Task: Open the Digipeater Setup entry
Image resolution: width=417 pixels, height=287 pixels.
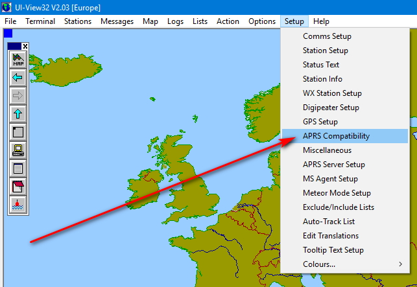Action: (x=331, y=108)
